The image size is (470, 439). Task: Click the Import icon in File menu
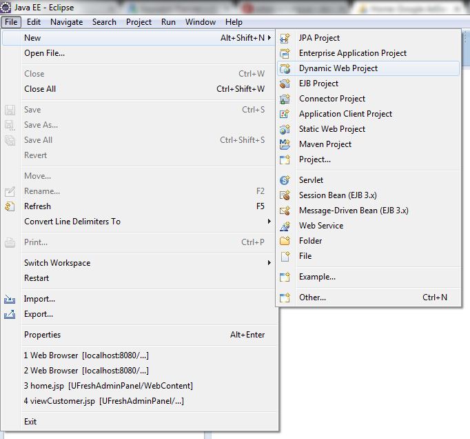[x=10, y=299]
